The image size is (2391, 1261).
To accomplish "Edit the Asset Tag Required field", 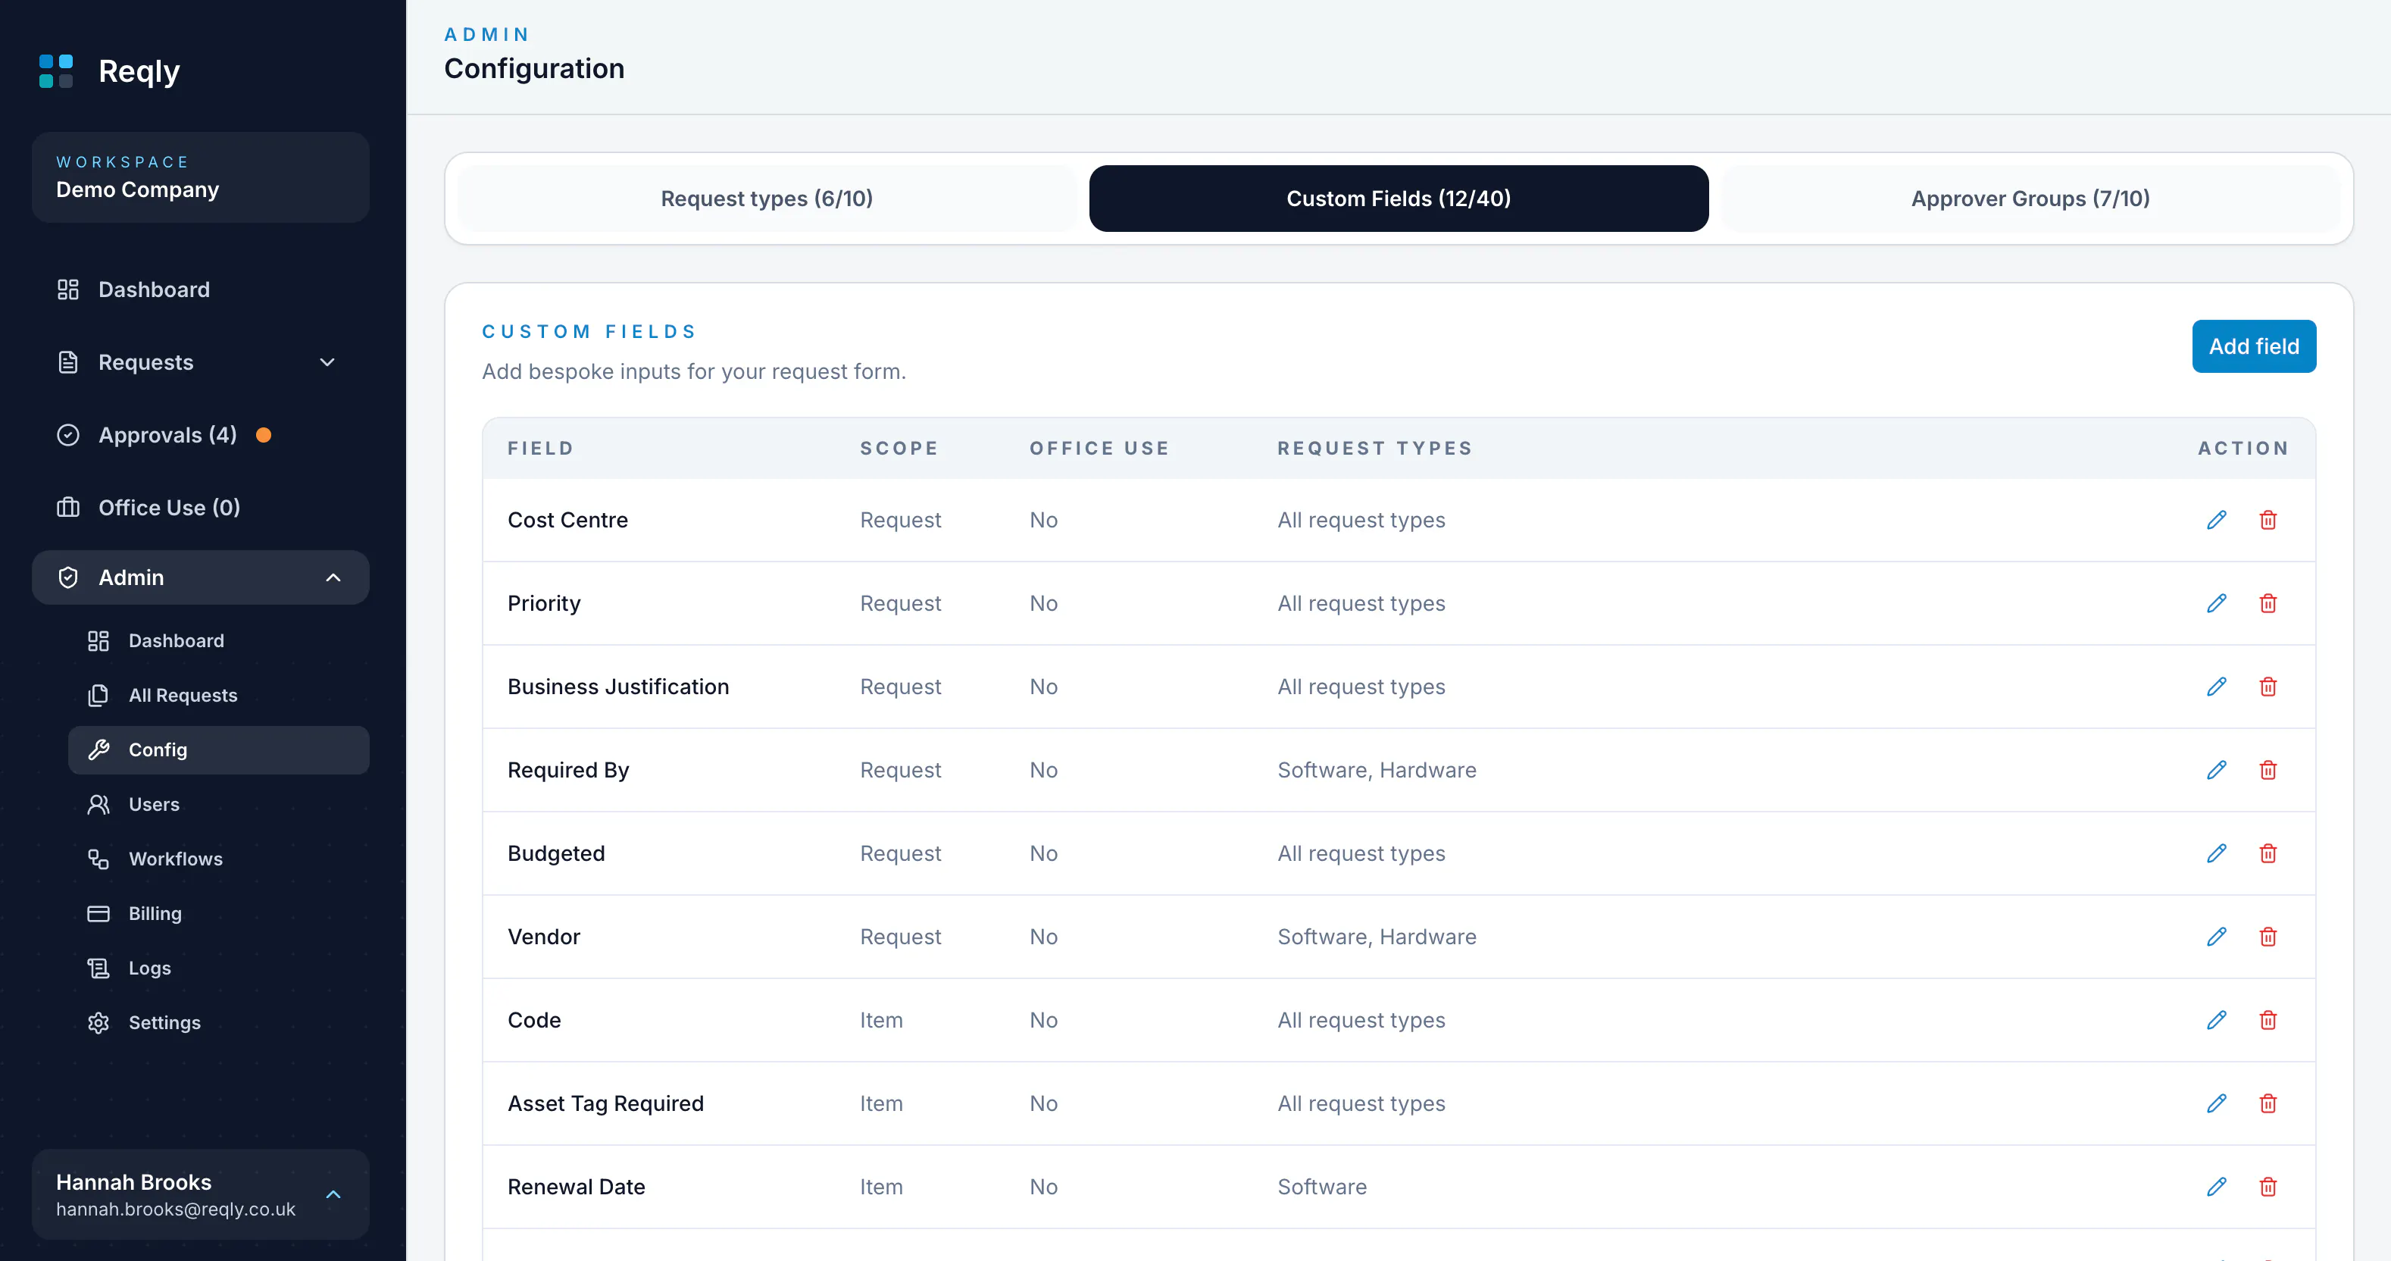I will point(2217,1103).
